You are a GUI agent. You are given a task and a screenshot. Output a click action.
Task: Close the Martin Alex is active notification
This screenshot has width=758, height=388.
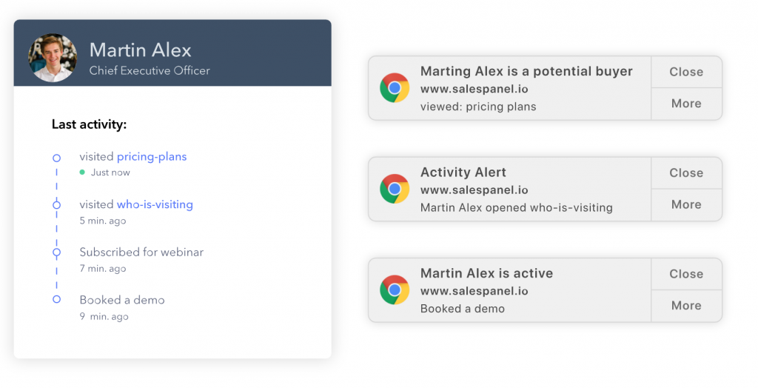tap(686, 274)
